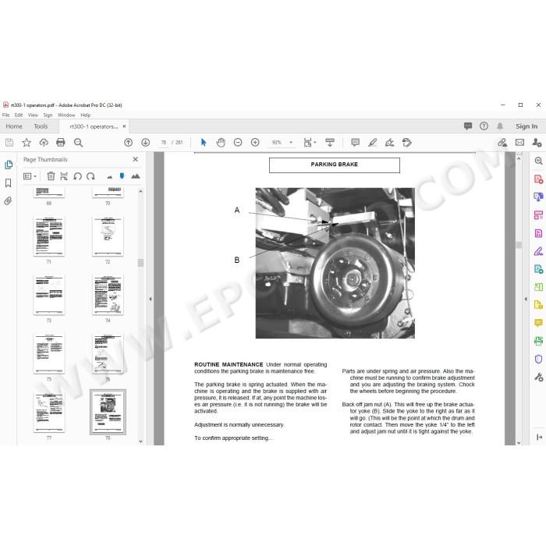Open Comment tool in right pane
The height and width of the screenshot is (546, 546).
coord(538,323)
